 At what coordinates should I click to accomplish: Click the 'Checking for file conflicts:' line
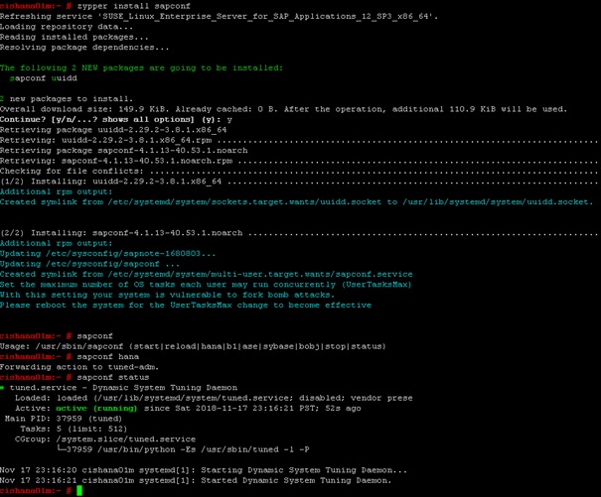(x=300, y=172)
